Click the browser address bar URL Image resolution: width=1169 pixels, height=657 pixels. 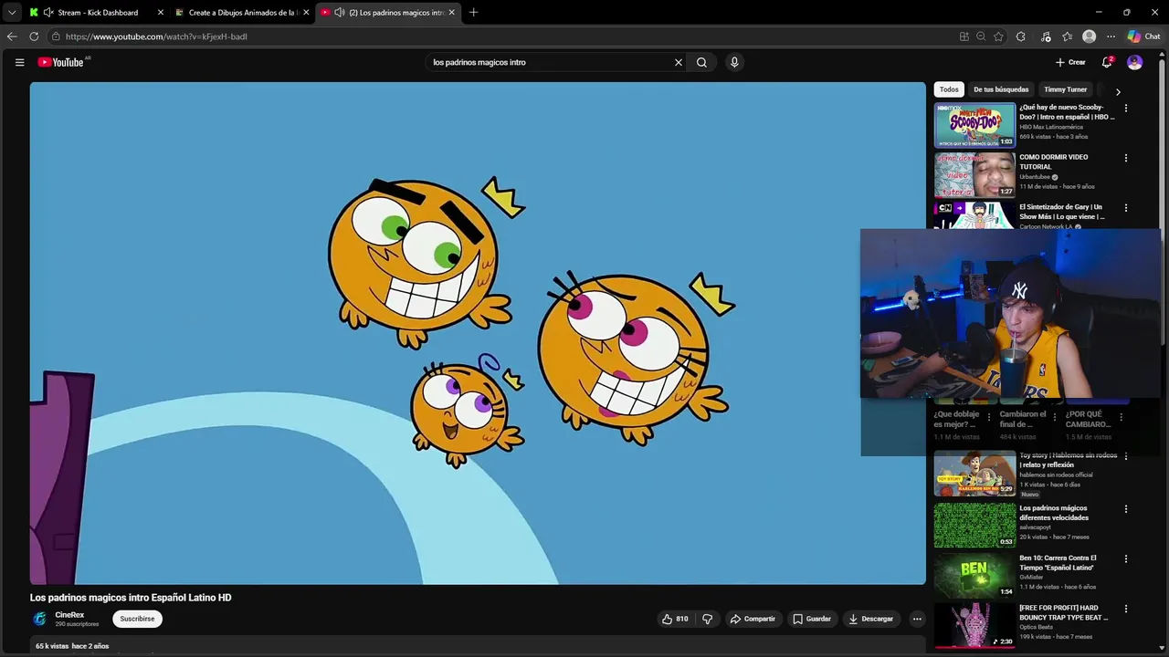point(156,36)
